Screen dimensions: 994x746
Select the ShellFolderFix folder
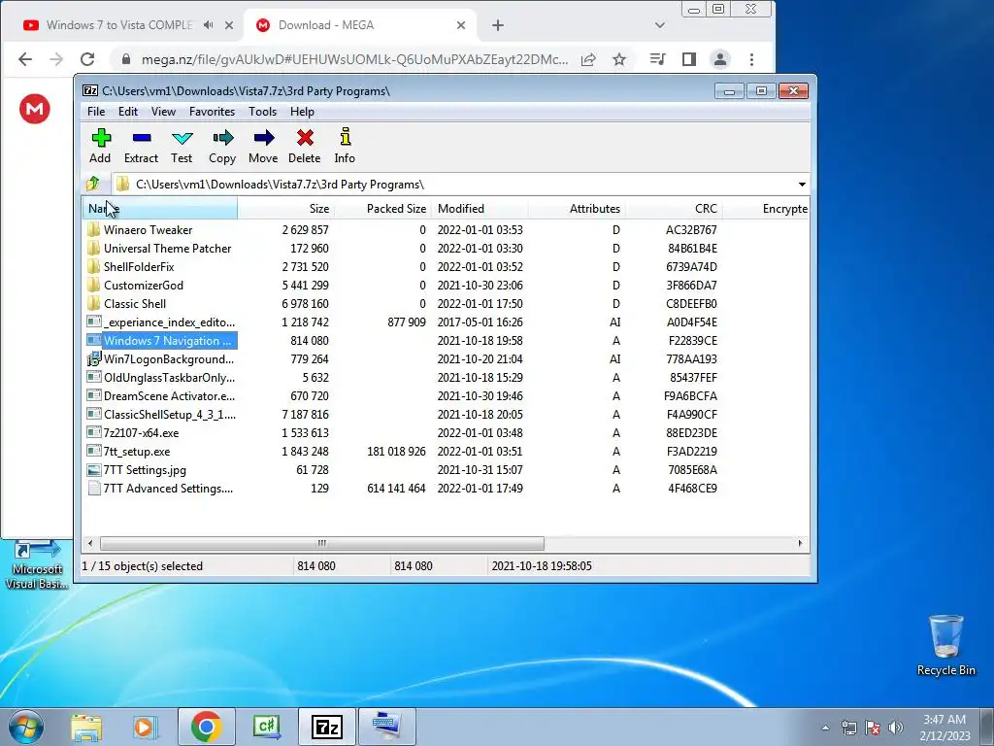pyautogui.click(x=138, y=266)
